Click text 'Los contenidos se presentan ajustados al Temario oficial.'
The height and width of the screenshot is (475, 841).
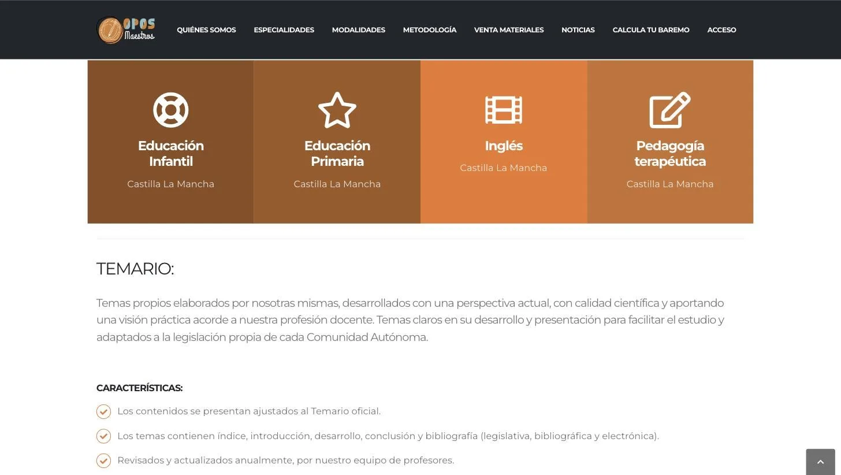(x=249, y=411)
